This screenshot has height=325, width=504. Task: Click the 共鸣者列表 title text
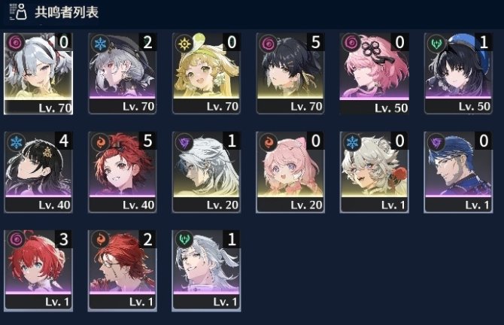point(66,12)
